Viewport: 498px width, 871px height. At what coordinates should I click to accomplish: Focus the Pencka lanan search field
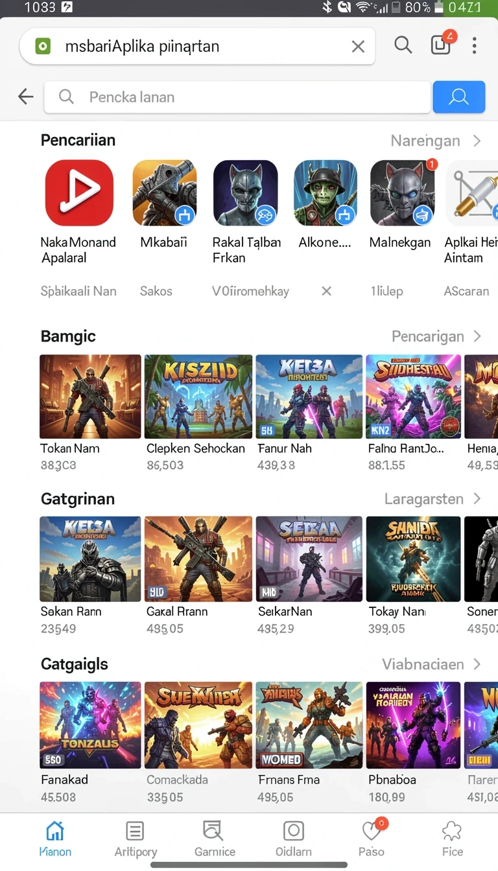click(237, 97)
